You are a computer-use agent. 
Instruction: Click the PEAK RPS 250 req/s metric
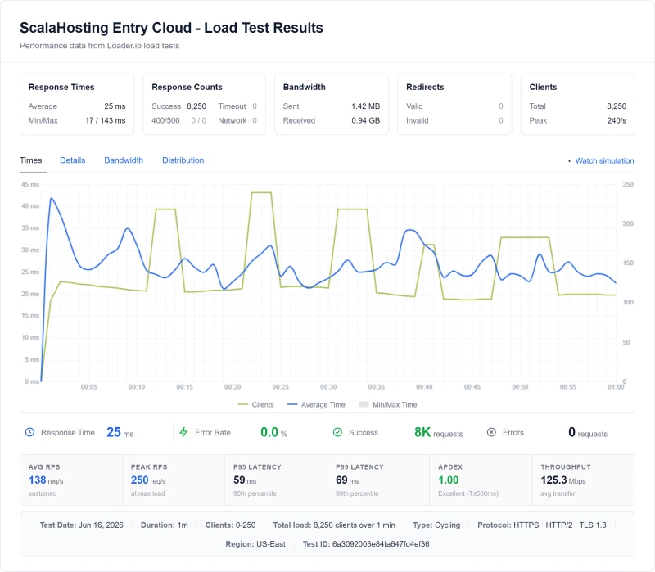tap(148, 480)
